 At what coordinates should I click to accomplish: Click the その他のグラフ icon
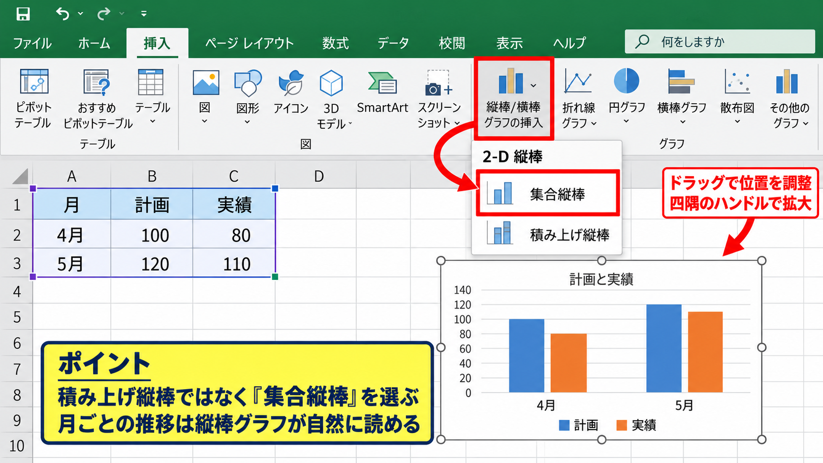click(787, 81)
